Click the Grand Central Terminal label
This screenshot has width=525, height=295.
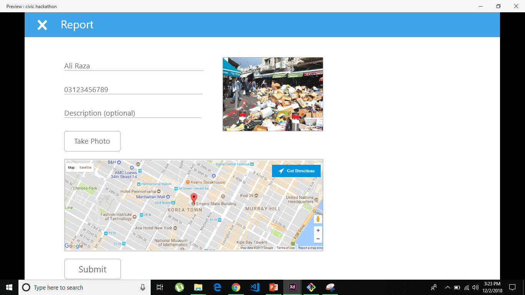pos(233,164)
